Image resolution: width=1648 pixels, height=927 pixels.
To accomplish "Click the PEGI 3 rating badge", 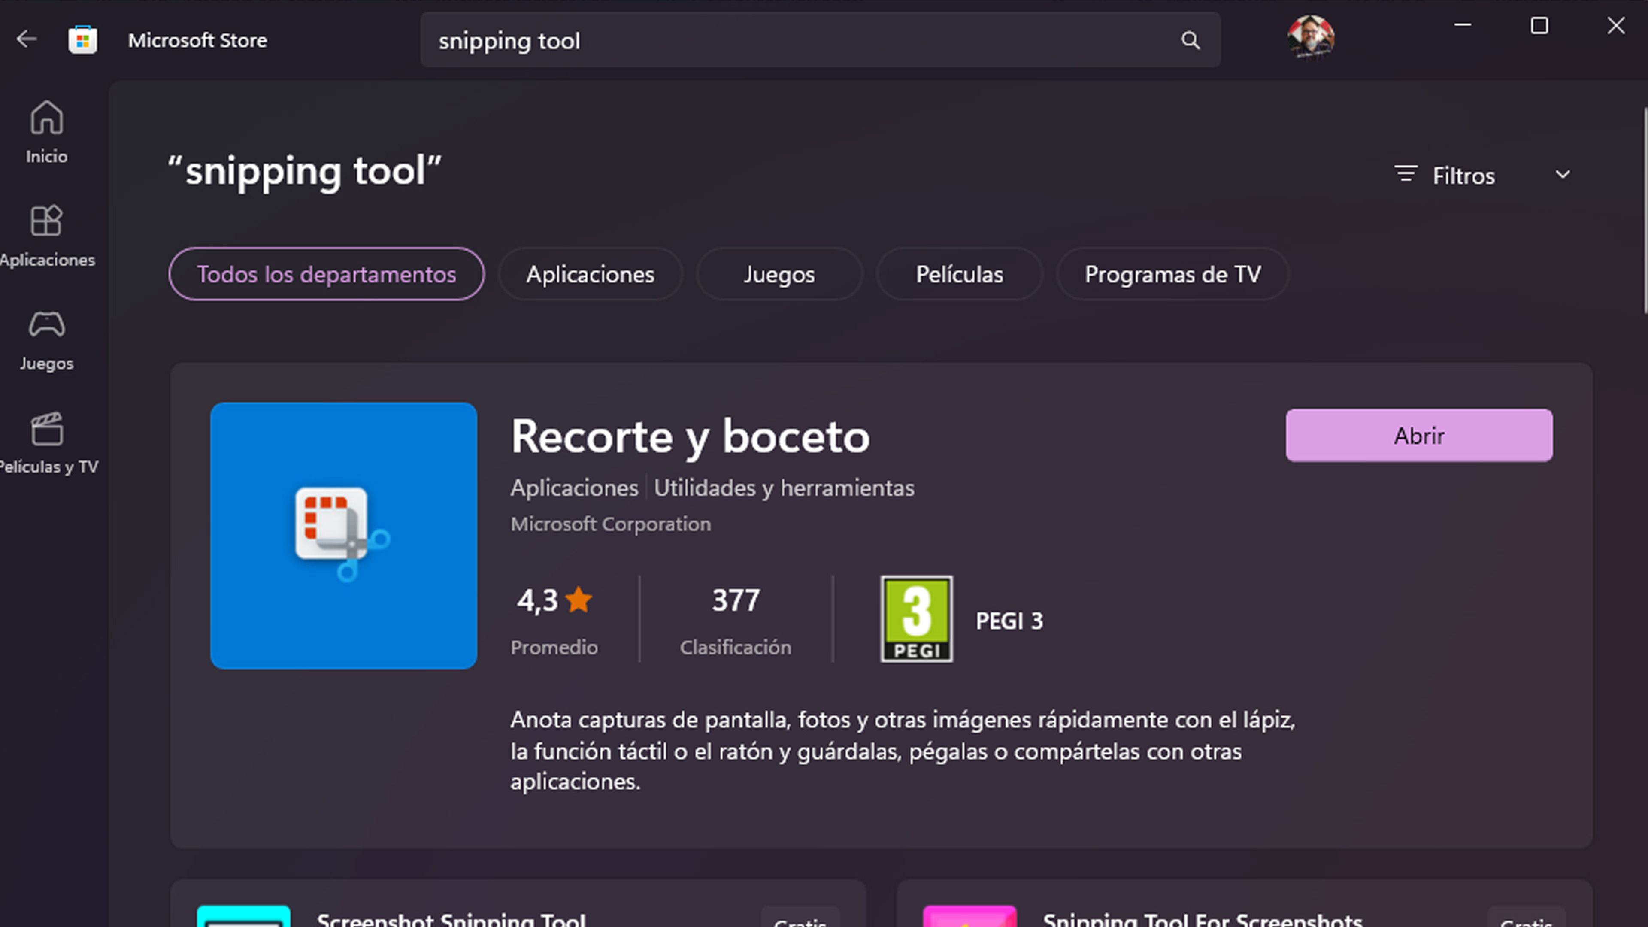I will tap(917, 618).
